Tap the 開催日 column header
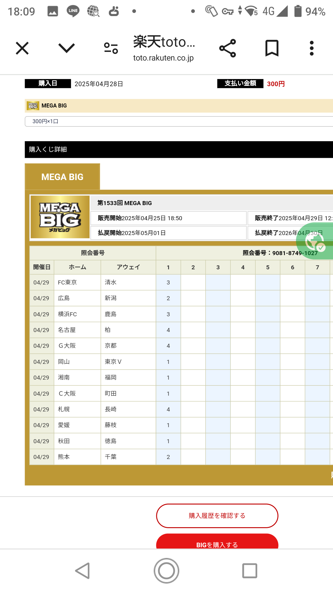The image size is (333, 593). click(x=42, y=267)
